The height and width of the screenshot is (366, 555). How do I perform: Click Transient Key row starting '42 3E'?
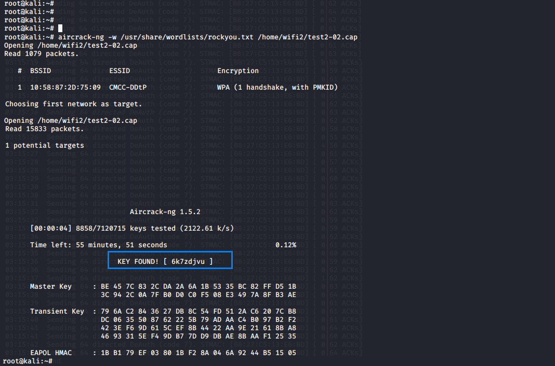(x=198, y=328)
